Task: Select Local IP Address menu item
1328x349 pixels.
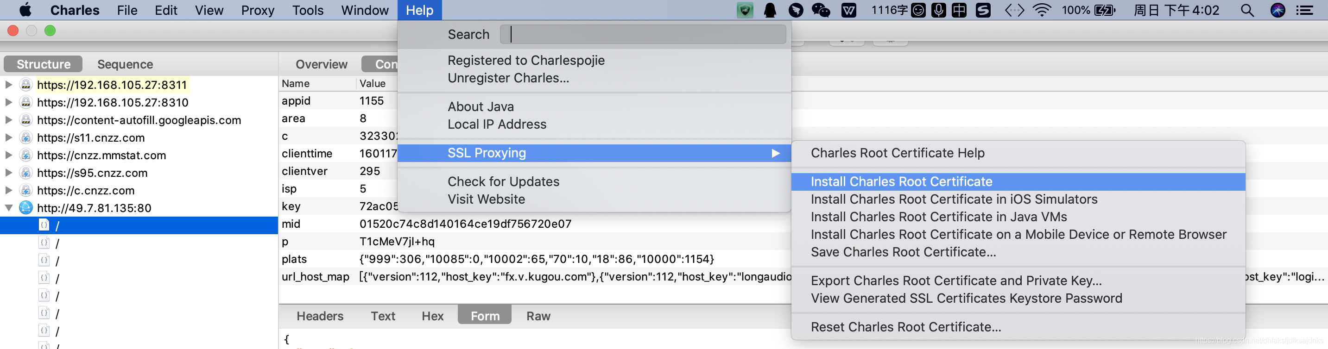Action: tap(594, 124)
